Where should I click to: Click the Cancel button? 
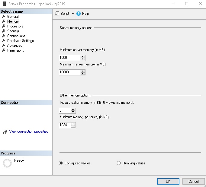pos(193,182)
